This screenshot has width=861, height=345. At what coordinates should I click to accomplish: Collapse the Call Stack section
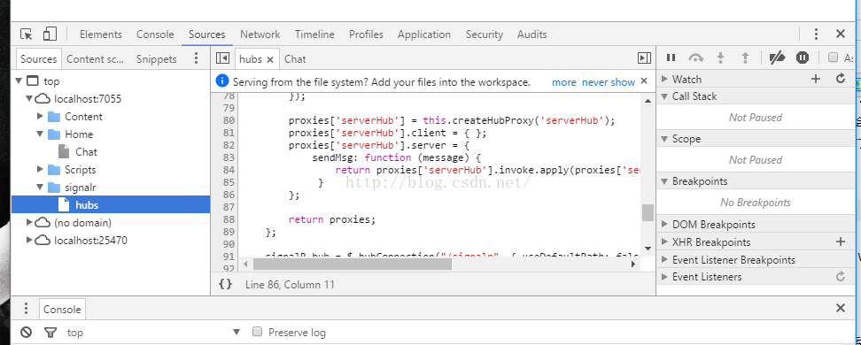point(663,96)
